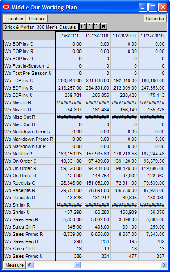170x272 pixels.
Task: Select the Wp On Order U row label
Action: (x=29, y=176)
